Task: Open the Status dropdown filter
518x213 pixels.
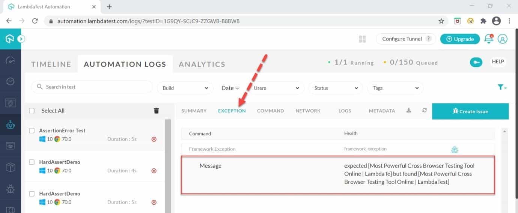Action: (336, 88)
